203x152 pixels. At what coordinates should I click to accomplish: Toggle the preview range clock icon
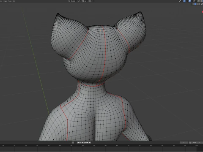pos(190,143)
